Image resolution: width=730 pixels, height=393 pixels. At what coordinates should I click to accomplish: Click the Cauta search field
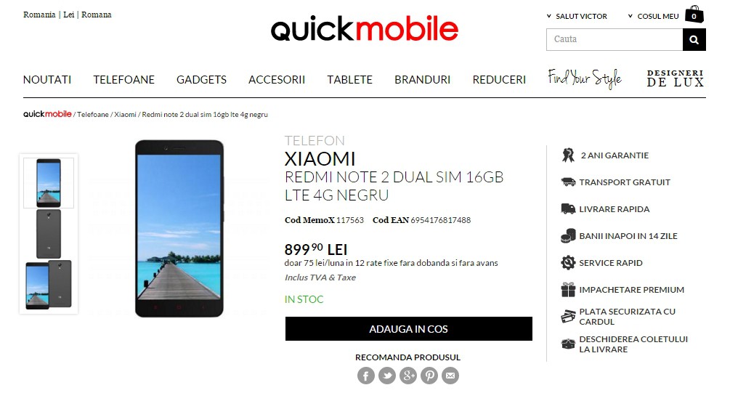pyautogui.click(x=615, y=39)
